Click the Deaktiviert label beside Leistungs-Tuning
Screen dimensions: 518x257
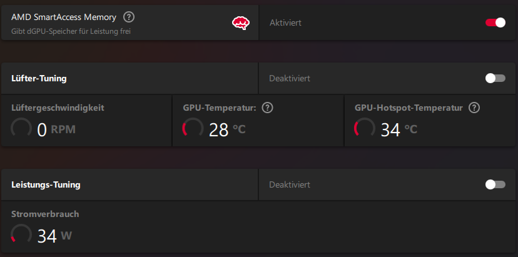tap(290, 185)
